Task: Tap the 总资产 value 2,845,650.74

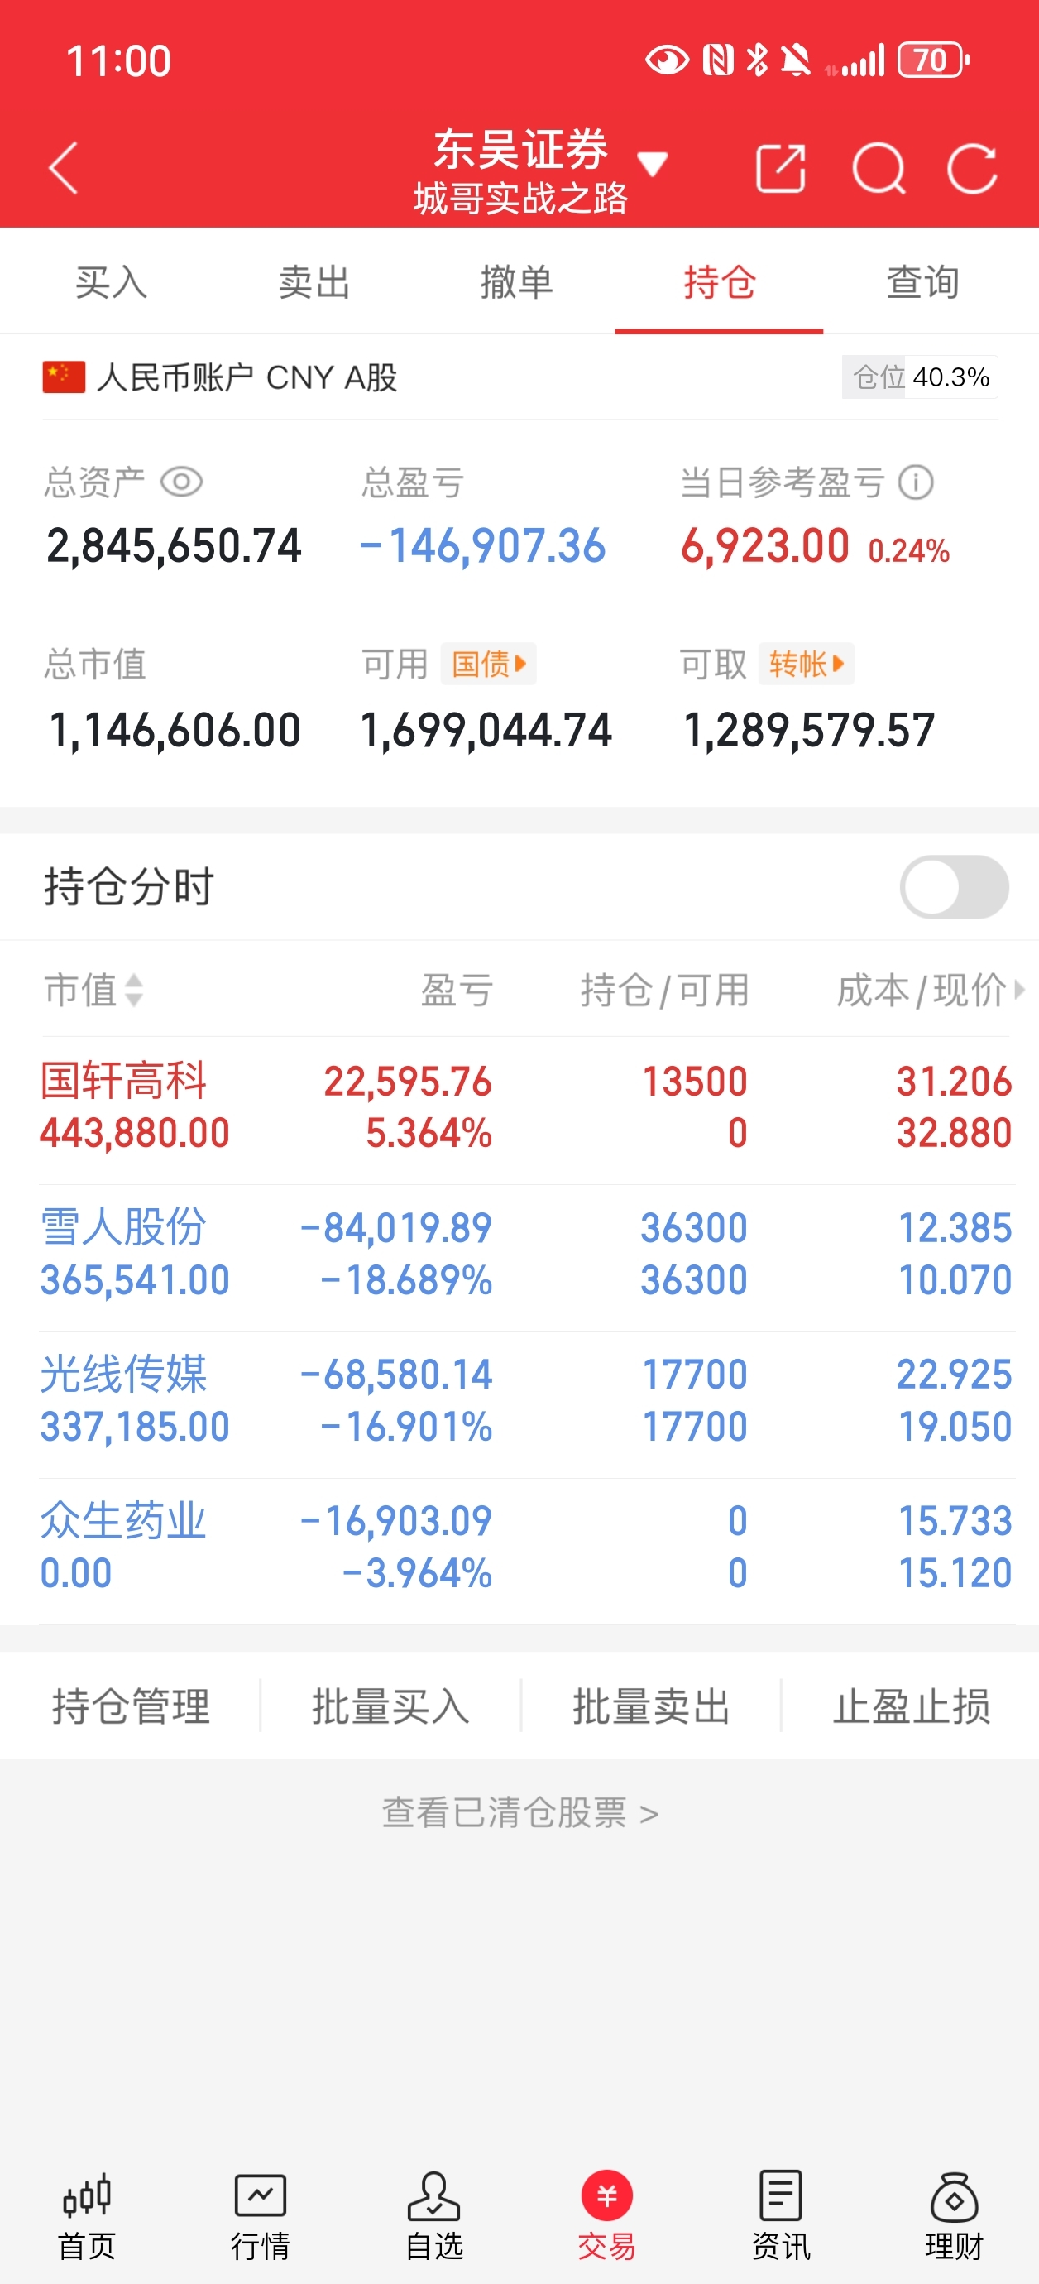Action: point(174,545)
